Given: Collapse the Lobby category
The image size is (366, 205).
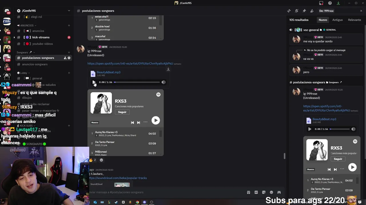Looking at the screenshot, I should 23,73.
